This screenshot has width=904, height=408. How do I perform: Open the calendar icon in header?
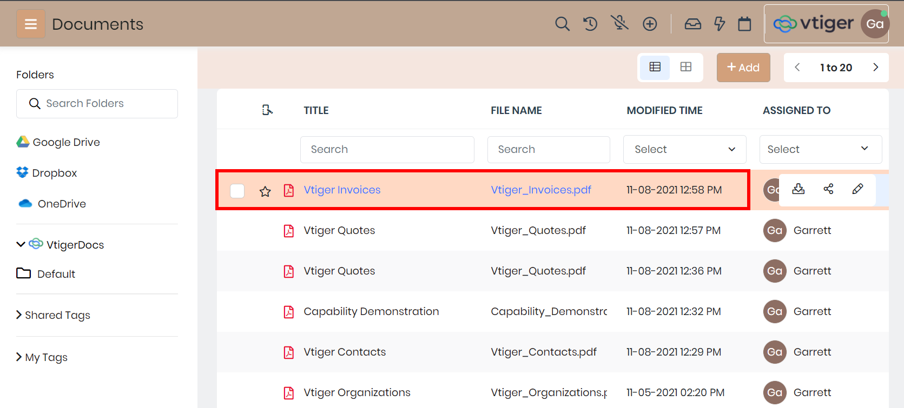point(744,24)
